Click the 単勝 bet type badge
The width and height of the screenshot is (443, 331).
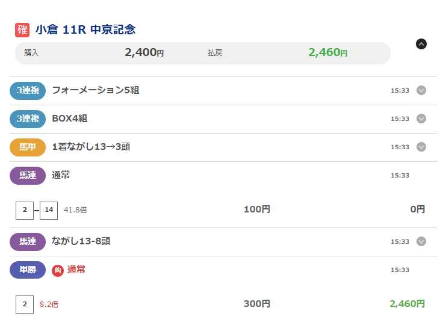point(28,270)
